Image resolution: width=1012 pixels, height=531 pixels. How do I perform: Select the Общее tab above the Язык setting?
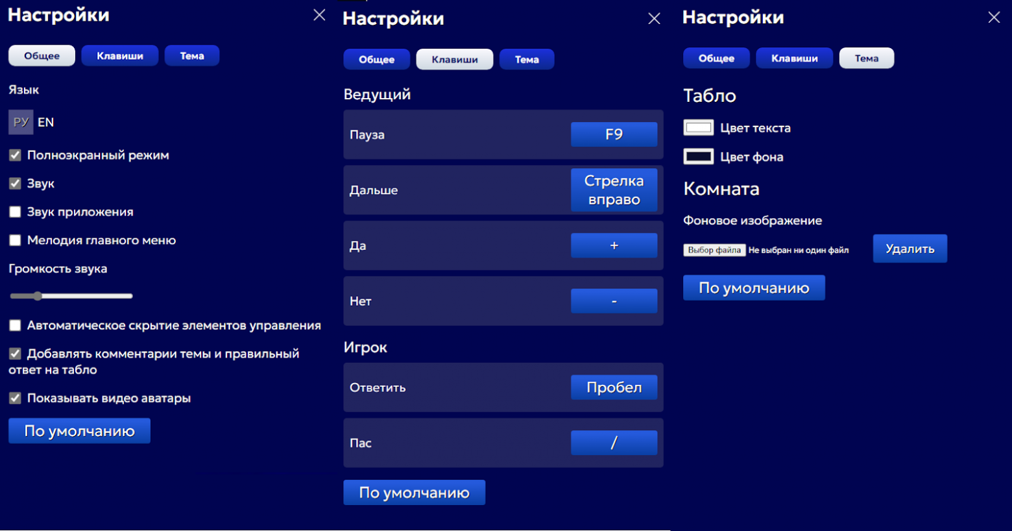click(42, 56)
